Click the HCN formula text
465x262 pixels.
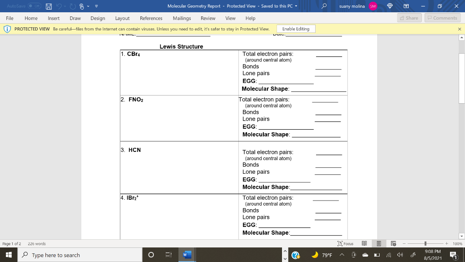coord(134,150)
